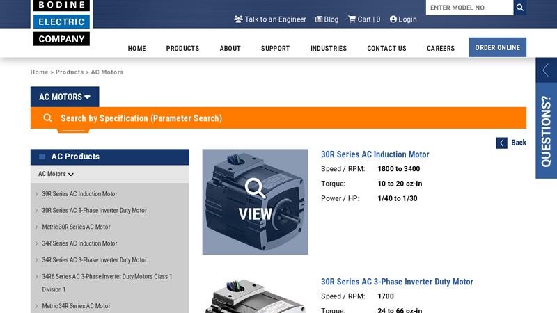Click the Talk to an Engineer people icon
This screenshot has width=557, height=313.
pyautogui.click(x=238, y=19)
